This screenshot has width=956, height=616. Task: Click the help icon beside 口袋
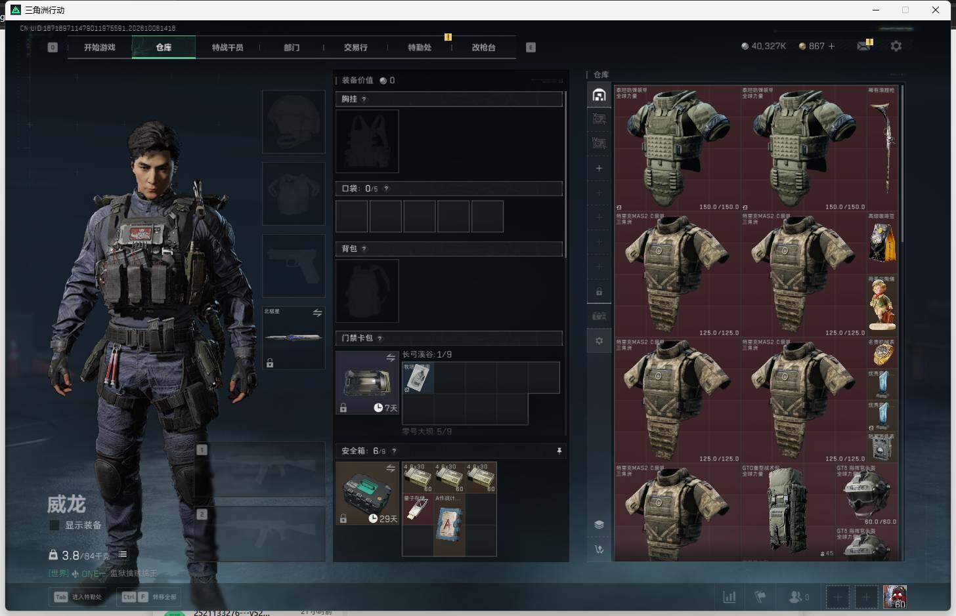click(386, 188)
